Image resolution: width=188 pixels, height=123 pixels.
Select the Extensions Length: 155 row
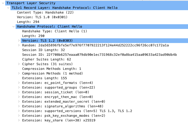[x=44, y=78]
